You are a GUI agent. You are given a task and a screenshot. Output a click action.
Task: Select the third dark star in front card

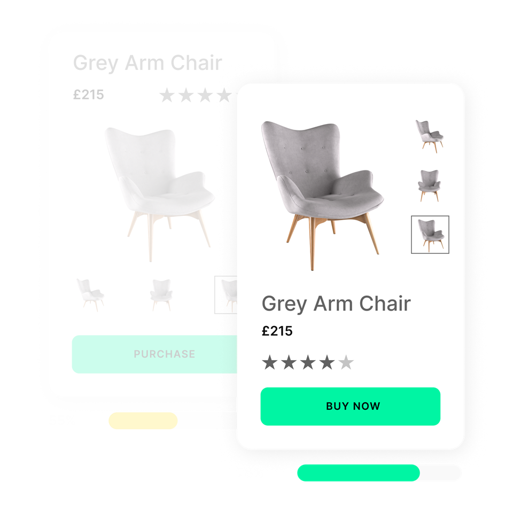tap(308, 362)
